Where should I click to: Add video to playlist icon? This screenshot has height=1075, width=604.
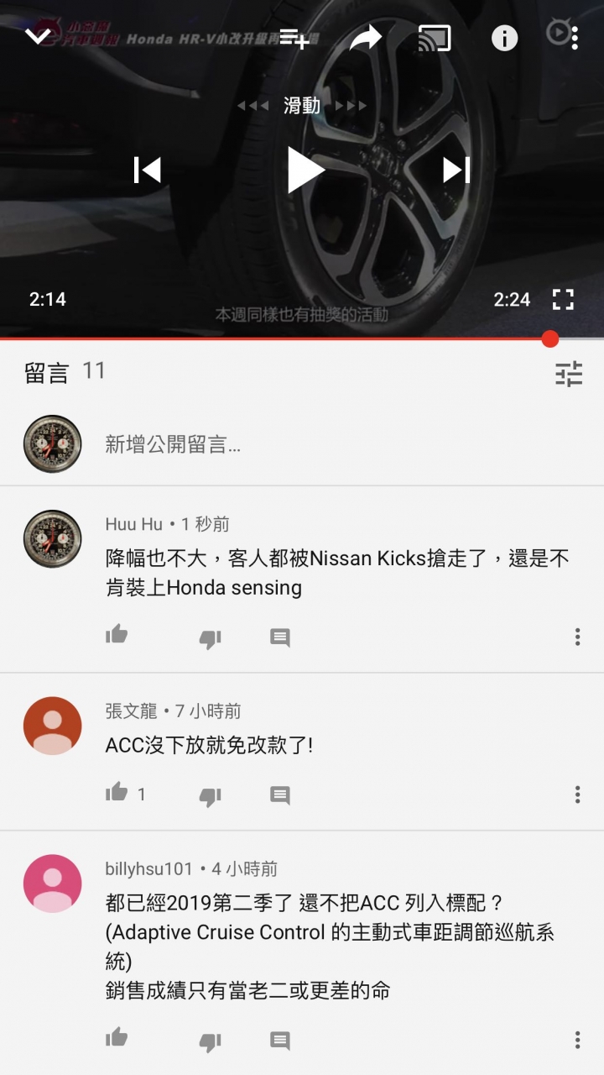(294, 38)
